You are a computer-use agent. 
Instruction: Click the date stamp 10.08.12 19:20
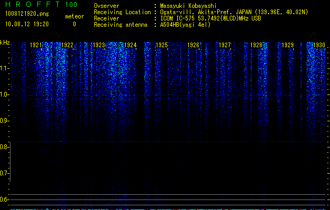[27, 24]
